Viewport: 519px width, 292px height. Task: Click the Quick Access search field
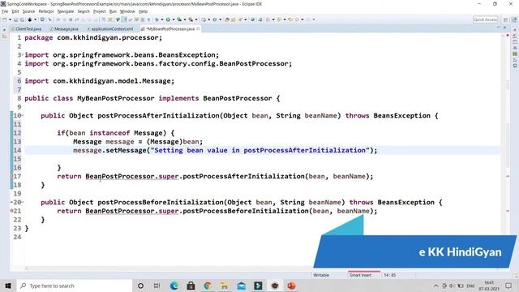coord(485,19)
